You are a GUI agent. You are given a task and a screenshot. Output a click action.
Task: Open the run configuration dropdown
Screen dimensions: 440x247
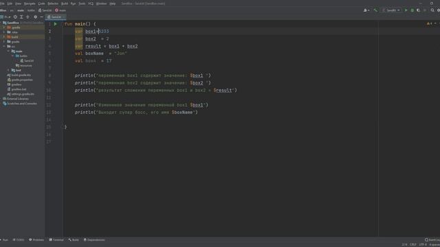391,10
